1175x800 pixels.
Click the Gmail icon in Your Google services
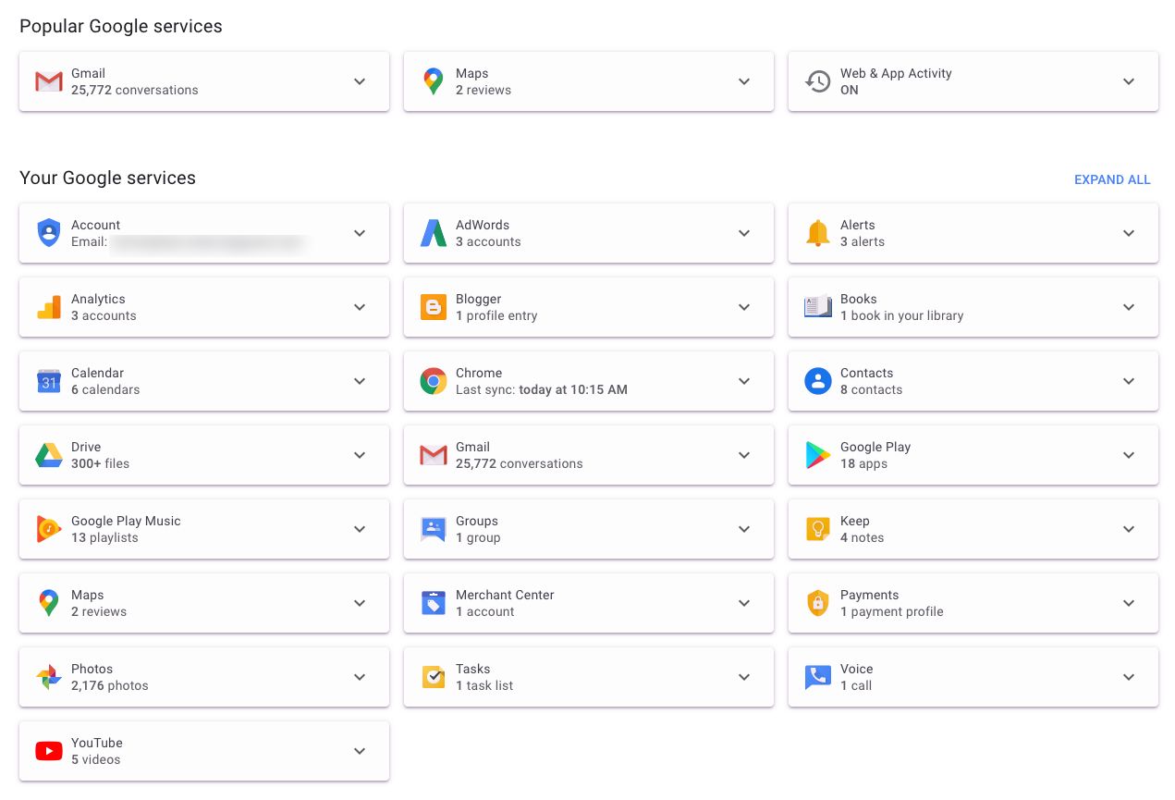[434, 455]
